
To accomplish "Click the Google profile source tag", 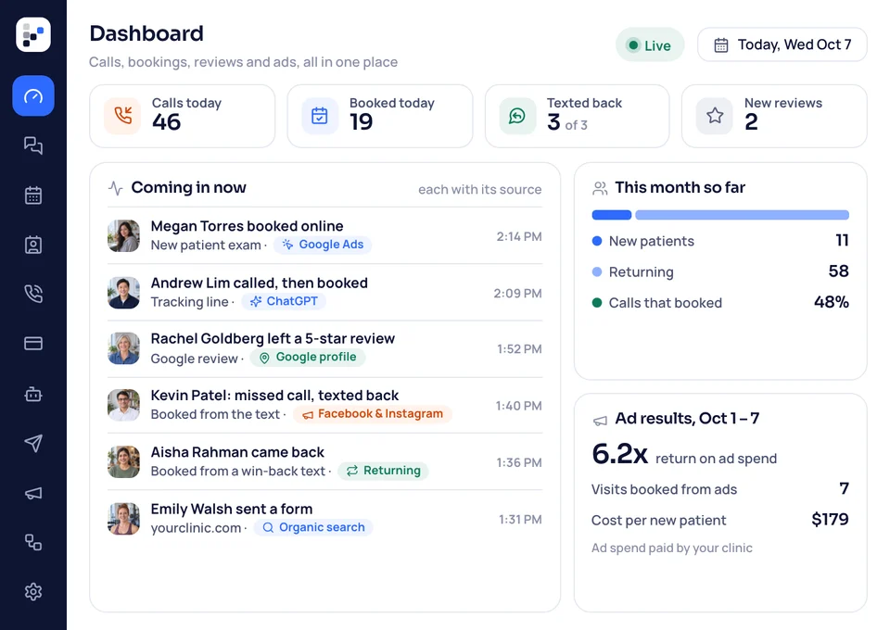I will point(308,358).
